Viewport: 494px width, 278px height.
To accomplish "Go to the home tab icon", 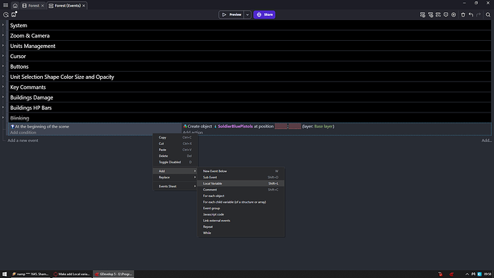I will click(x=15, y=6).
